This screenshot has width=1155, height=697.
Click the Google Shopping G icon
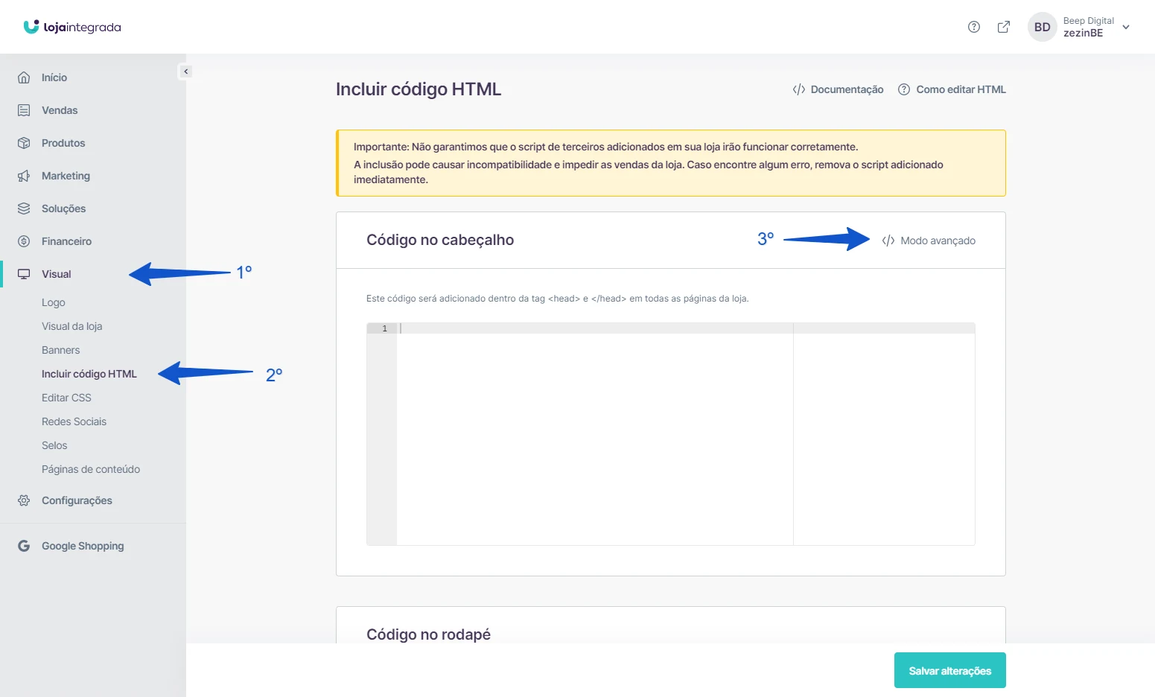pyautogui.click(x=24, y=546)
